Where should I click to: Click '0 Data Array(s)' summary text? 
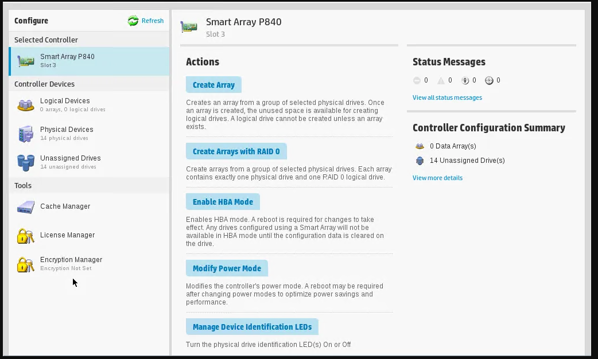click(x=453, y=146)
